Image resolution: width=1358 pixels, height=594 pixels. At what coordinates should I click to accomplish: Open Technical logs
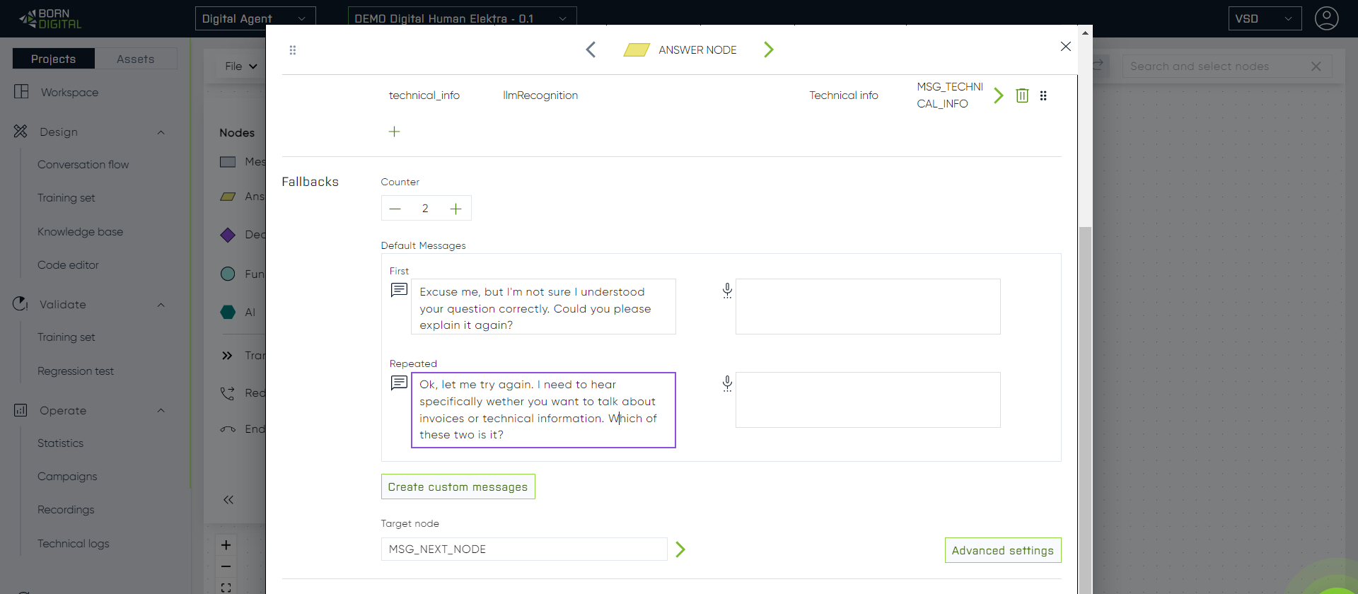point(73,544)
